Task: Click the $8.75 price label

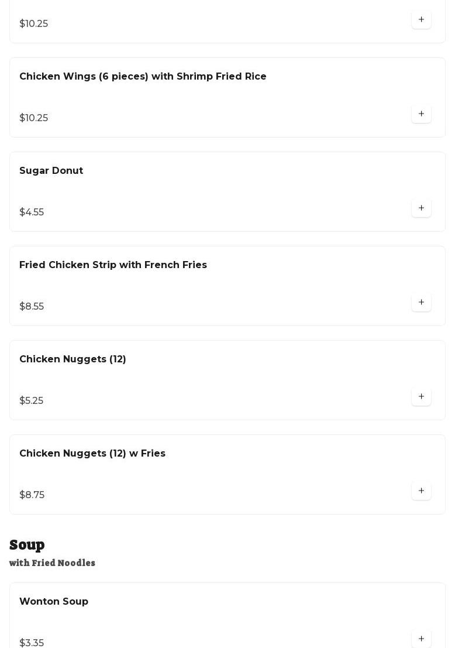Action: pyautogui.click(x=32, y=495)
